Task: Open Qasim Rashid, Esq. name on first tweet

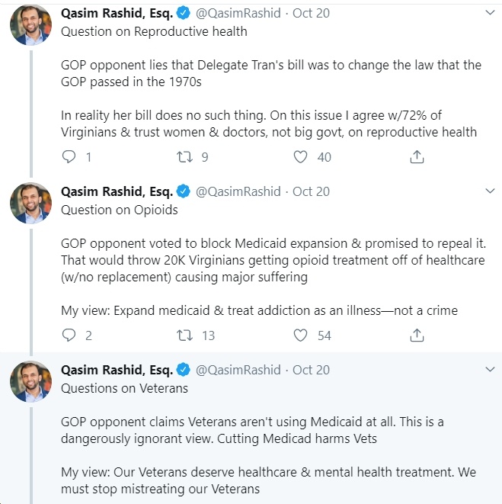Action: [117, 14]
